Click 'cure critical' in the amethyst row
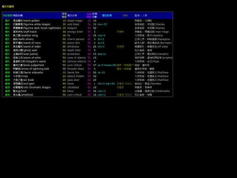 [74, 95]
